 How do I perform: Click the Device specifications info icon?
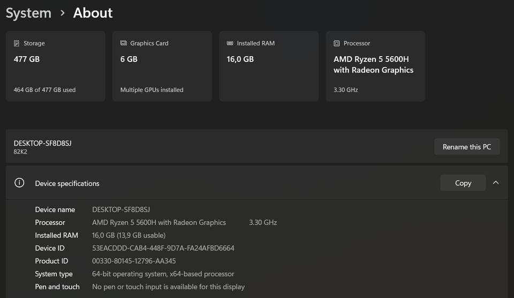coord(19,183)
